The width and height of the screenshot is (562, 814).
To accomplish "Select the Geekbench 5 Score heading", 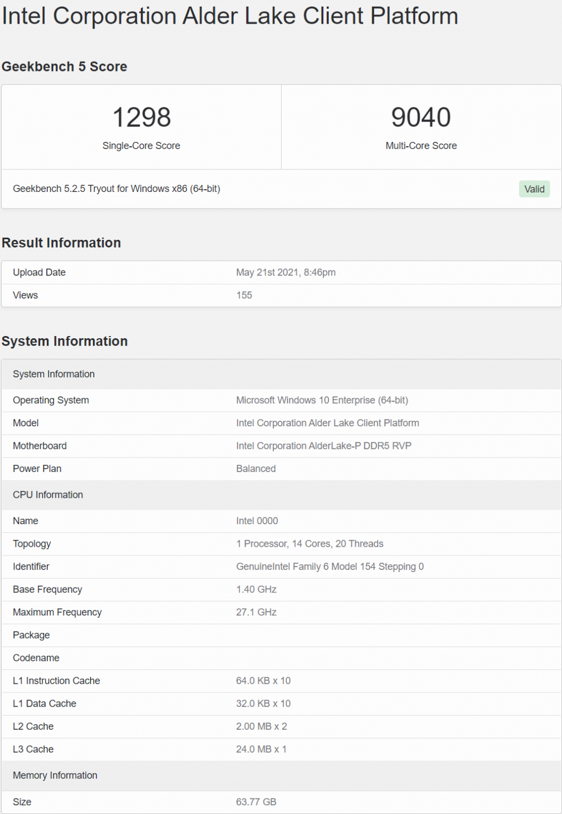I will pos(64,67).
